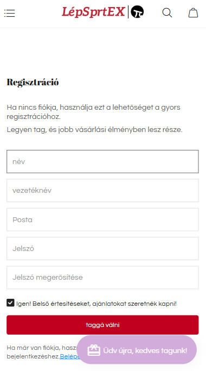Open the shopping bag cart

tap(193, 13)
